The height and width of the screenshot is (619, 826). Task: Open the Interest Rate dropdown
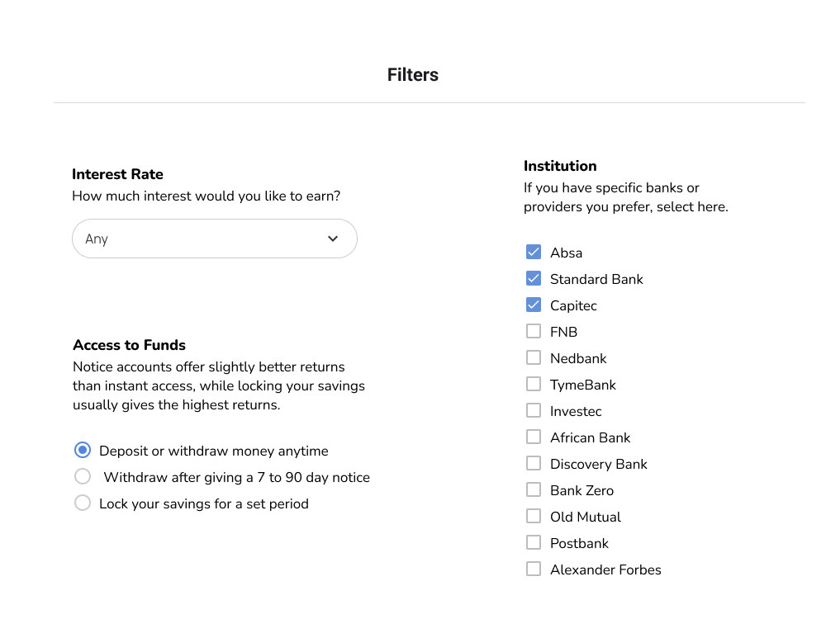pos(214,239)
